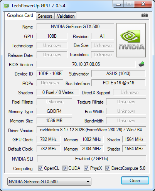The width and height of the screenshot is (155, 191).
Task: Click the Subvendor field ASUS (1043)
Action: point(118,74)
